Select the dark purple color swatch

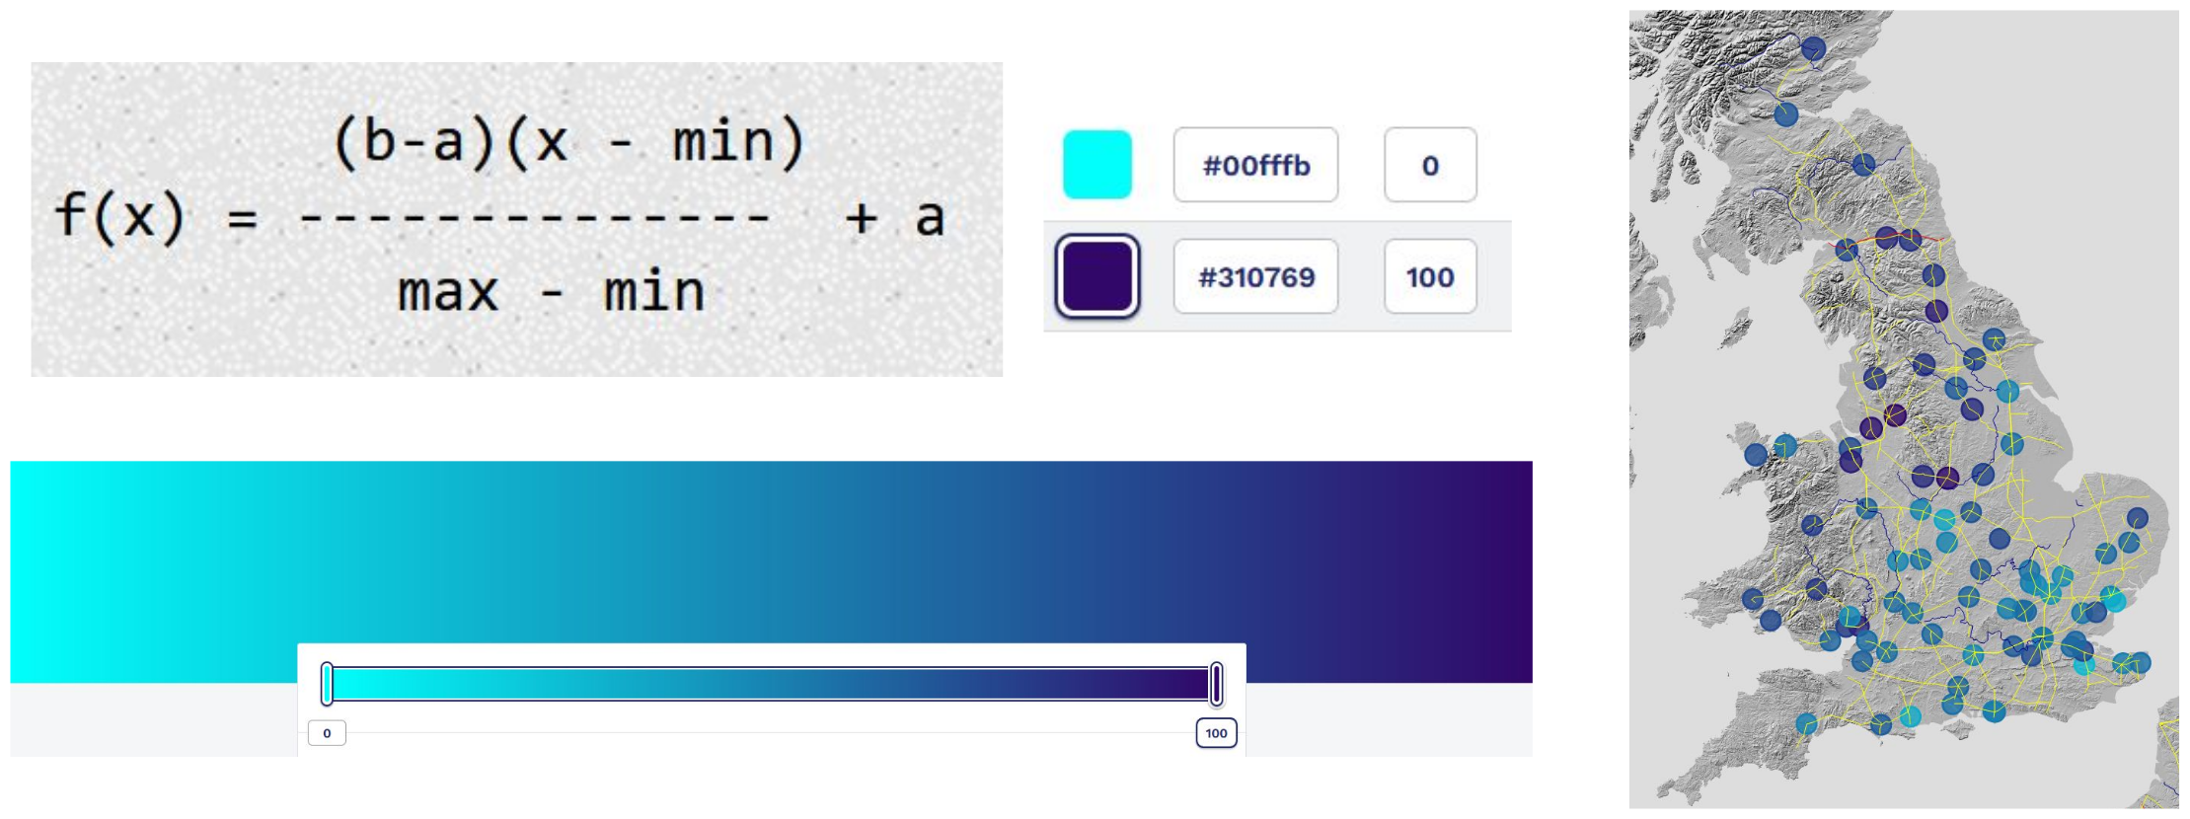[x=1096, y=276]
